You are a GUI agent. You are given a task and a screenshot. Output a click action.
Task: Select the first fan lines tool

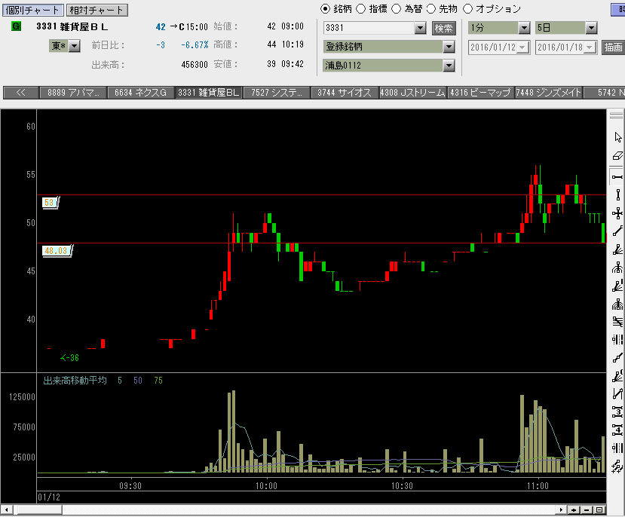pyautogui.click(x=617, y=249)
